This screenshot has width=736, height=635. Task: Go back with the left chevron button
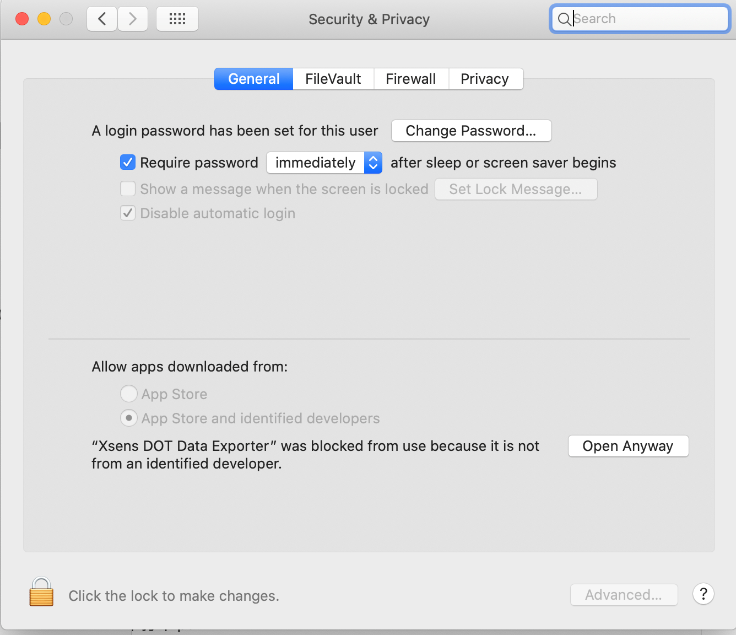click(x=102, y=19)
